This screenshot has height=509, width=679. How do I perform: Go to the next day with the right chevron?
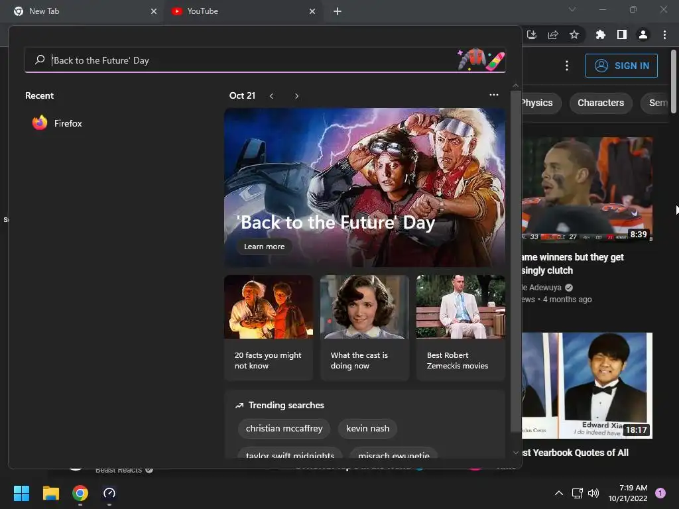296,96
